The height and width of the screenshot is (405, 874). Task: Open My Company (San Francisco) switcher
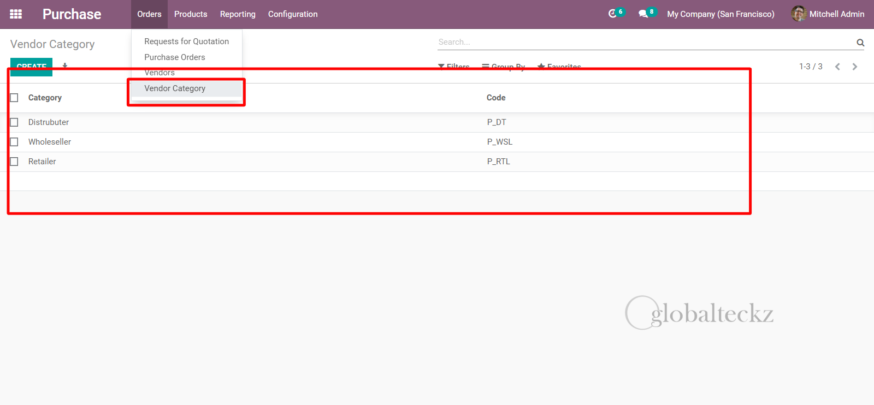pyautogui.click(x=721, y=14)
